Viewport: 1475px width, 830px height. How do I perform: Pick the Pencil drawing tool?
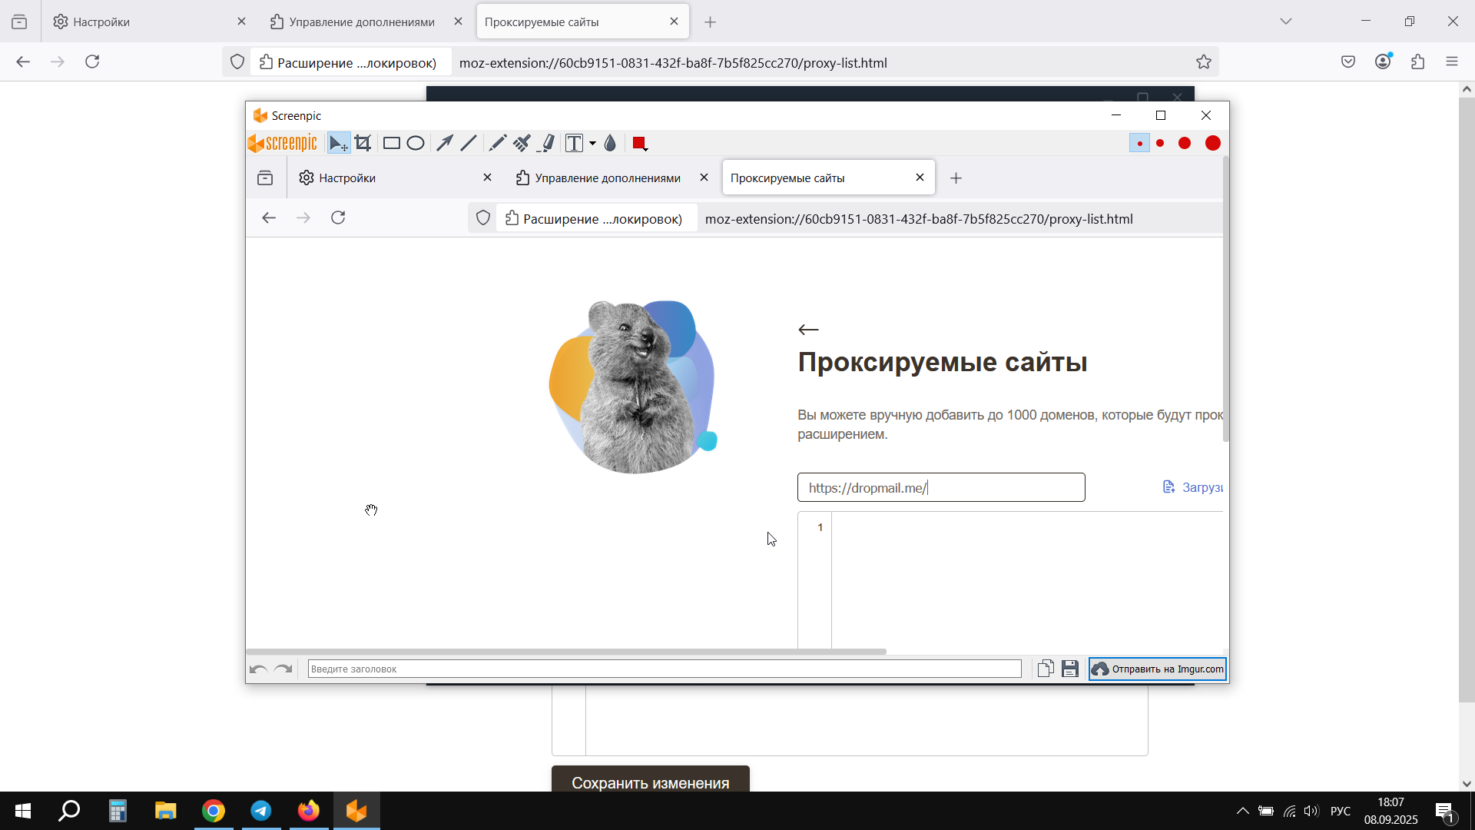(498, 144)
